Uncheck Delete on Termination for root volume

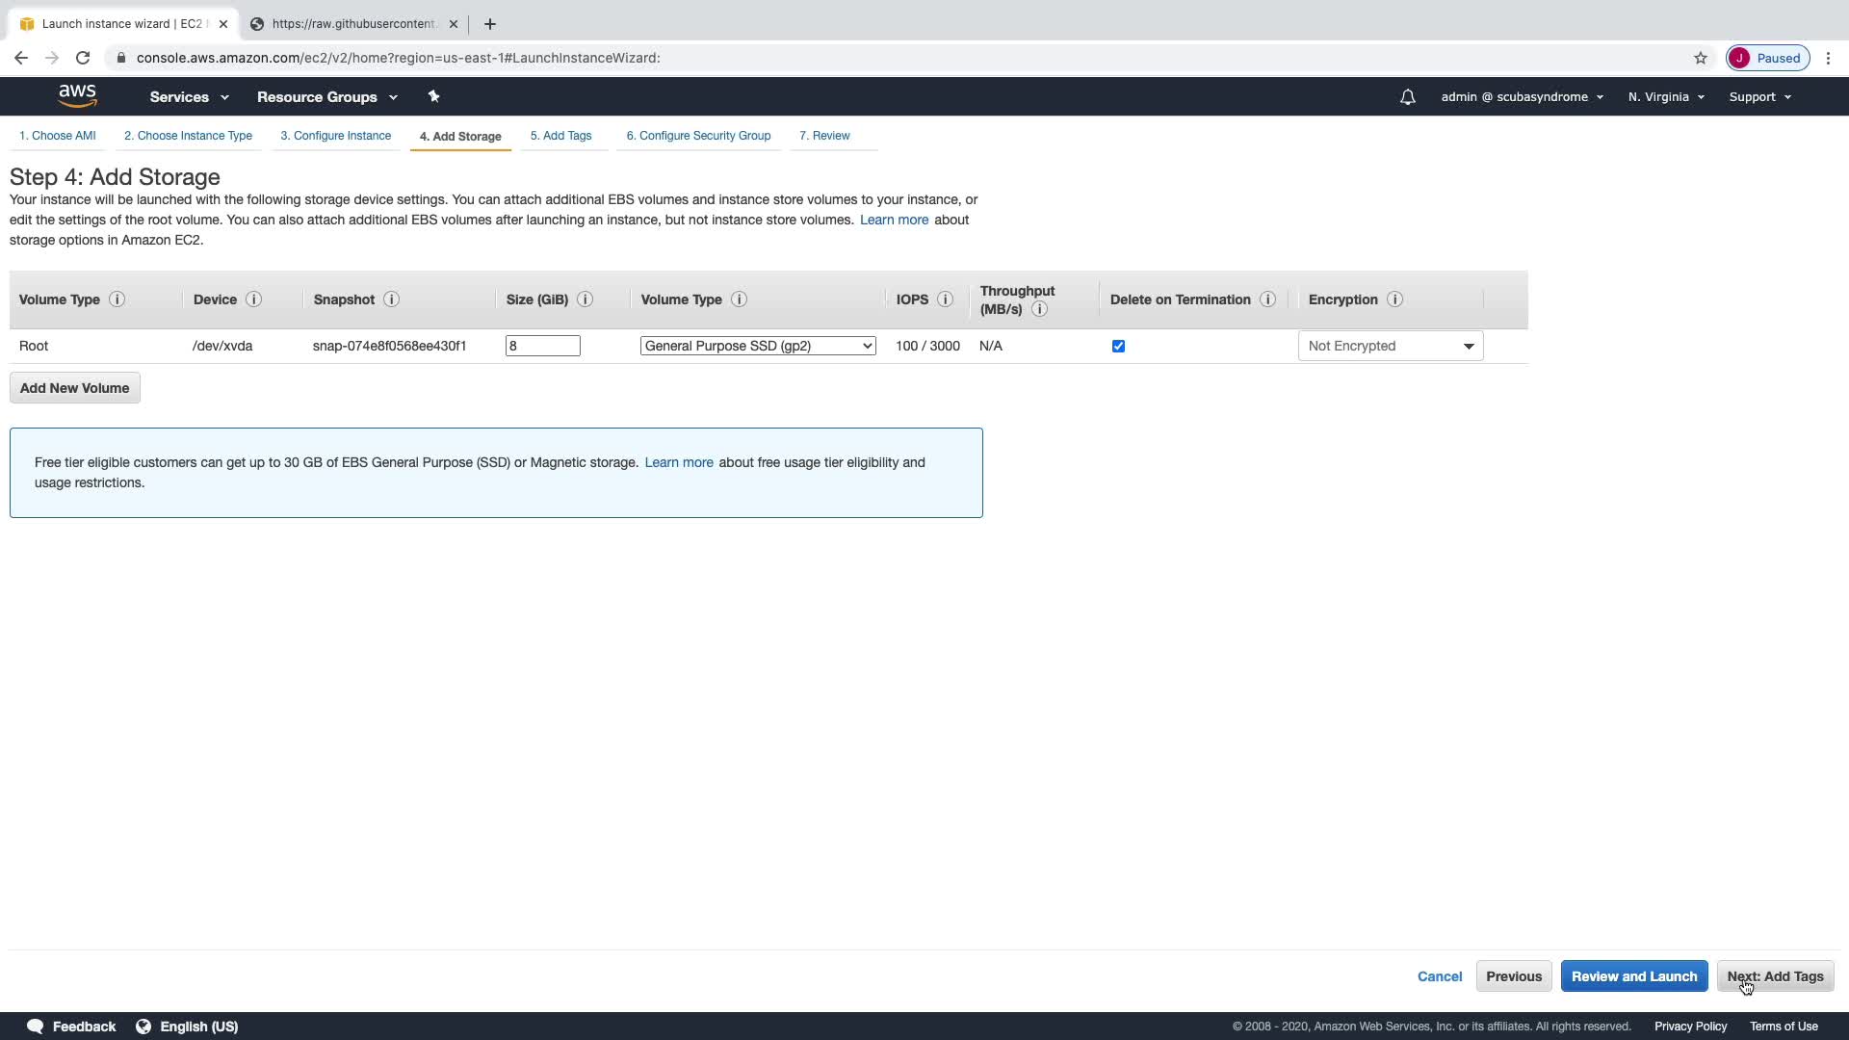(1118, 346)
